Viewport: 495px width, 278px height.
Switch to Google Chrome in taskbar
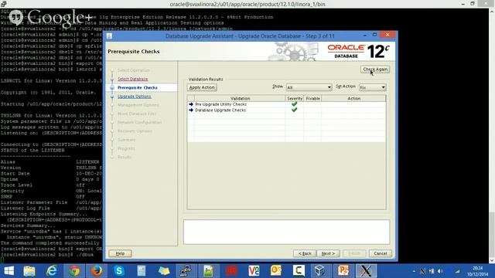point(74,271)
